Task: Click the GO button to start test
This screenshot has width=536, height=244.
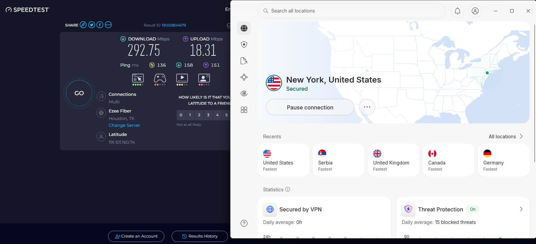Action: (x=79, y=93)
